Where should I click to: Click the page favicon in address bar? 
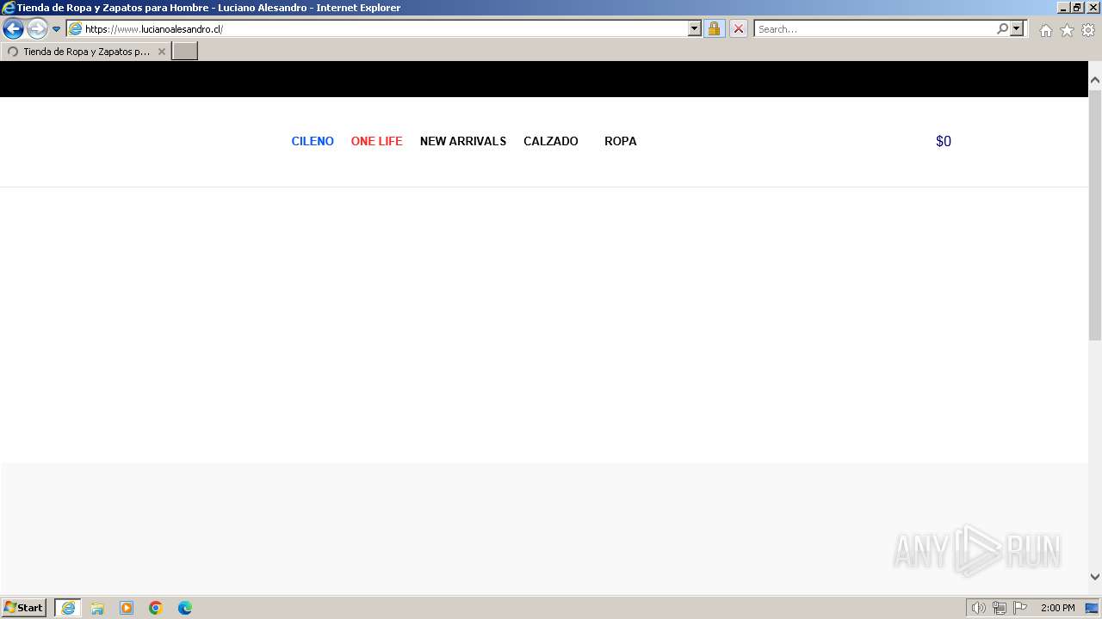click(x=76, y=28)
